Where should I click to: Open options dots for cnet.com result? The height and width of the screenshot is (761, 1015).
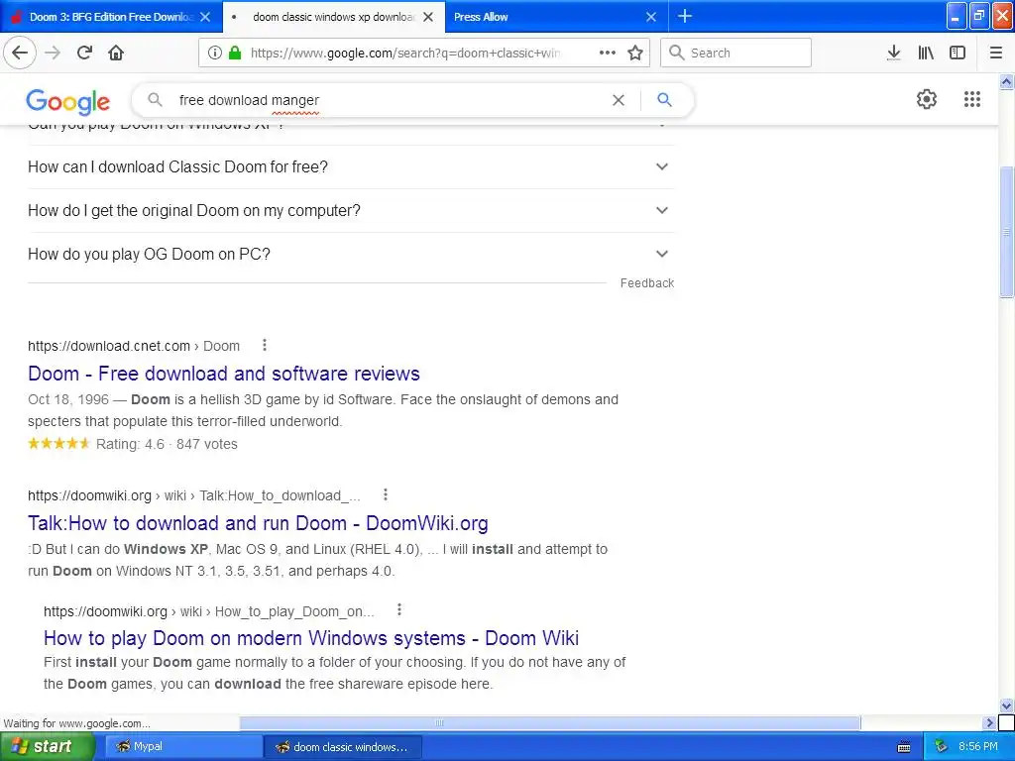264,345
